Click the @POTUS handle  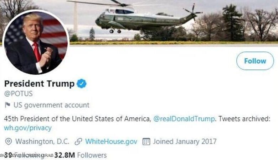click(19, 94)
